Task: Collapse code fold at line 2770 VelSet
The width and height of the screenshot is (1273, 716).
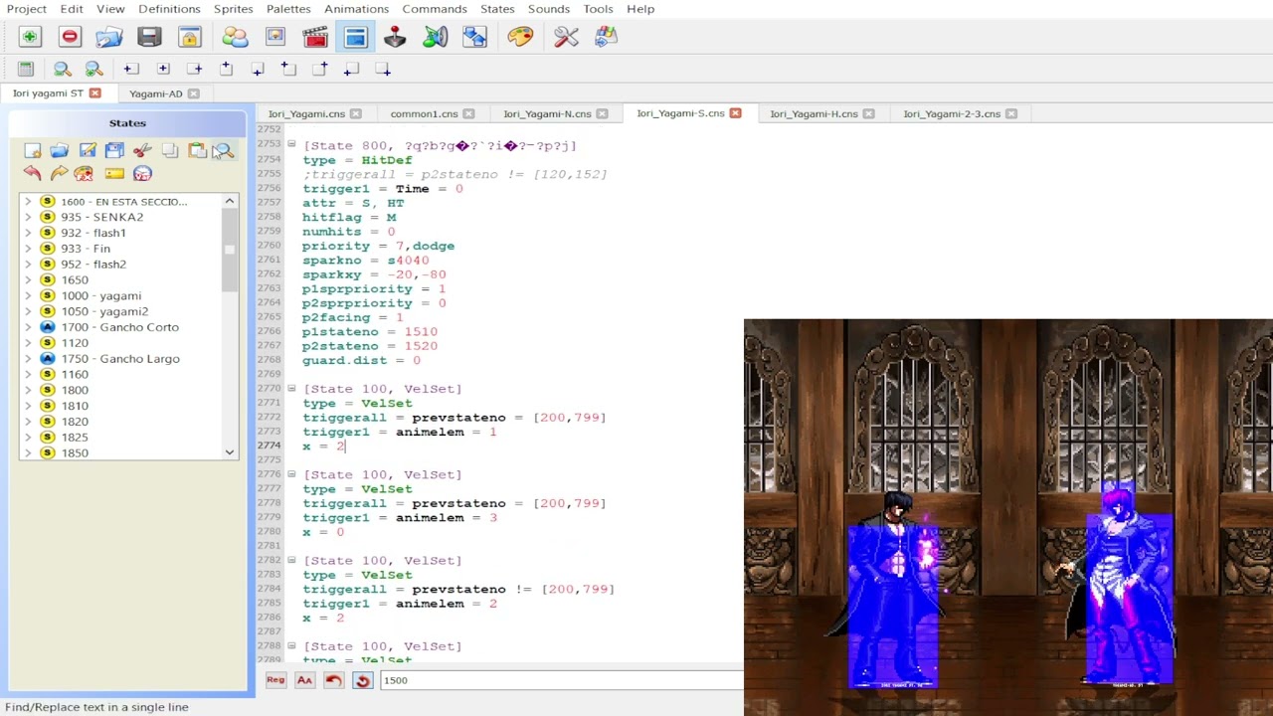Action: point(291,389)
